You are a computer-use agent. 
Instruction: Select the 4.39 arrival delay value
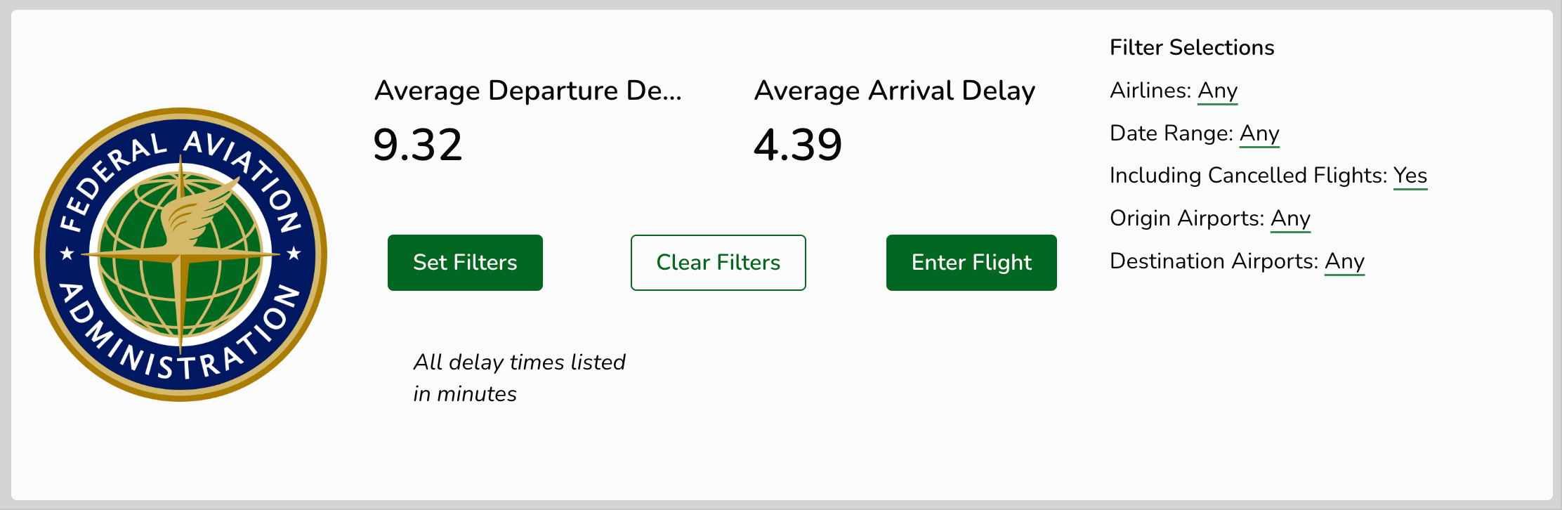tap(798, 145)
